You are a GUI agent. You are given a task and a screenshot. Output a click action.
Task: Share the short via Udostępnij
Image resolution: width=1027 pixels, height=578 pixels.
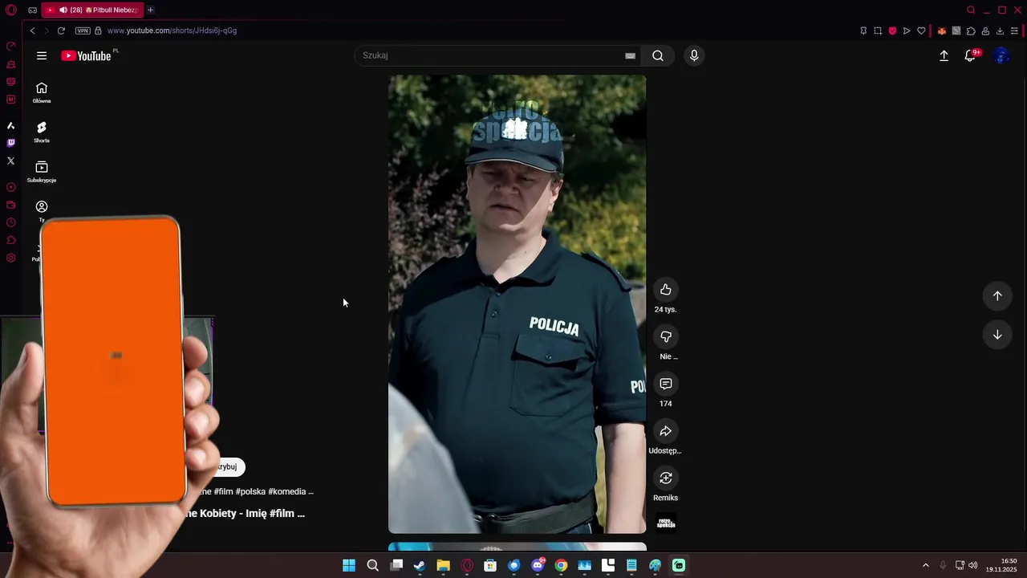[x=665, y=431]
